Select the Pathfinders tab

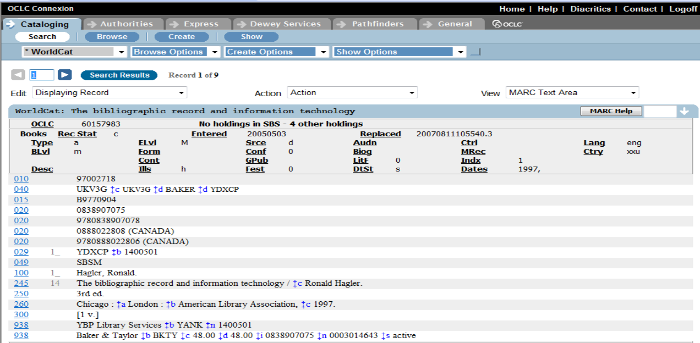point(377,24)
